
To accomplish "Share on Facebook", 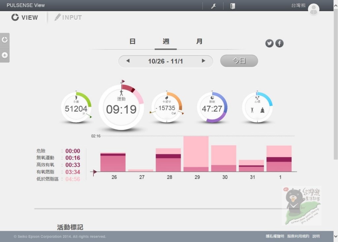I will (x=279, y=43).
